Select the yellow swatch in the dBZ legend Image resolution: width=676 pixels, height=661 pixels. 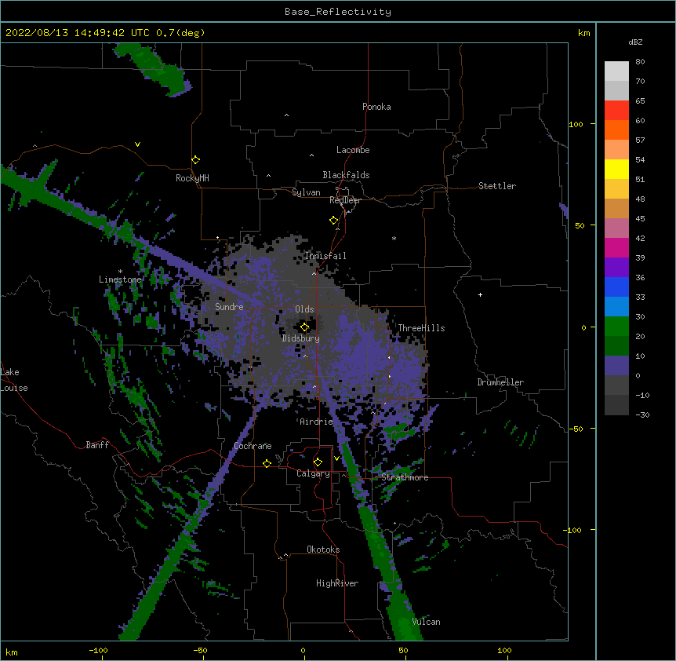(x=616, y=169)
